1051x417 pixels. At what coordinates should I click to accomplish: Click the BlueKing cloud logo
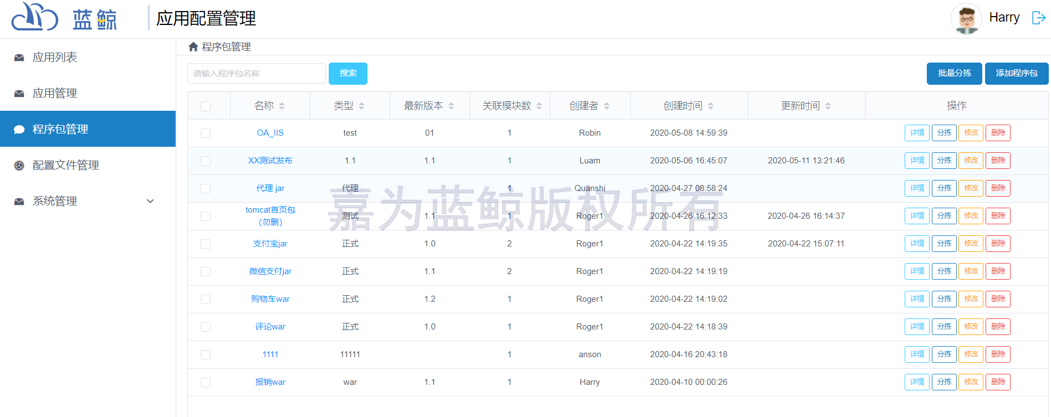tap(35, 17)
